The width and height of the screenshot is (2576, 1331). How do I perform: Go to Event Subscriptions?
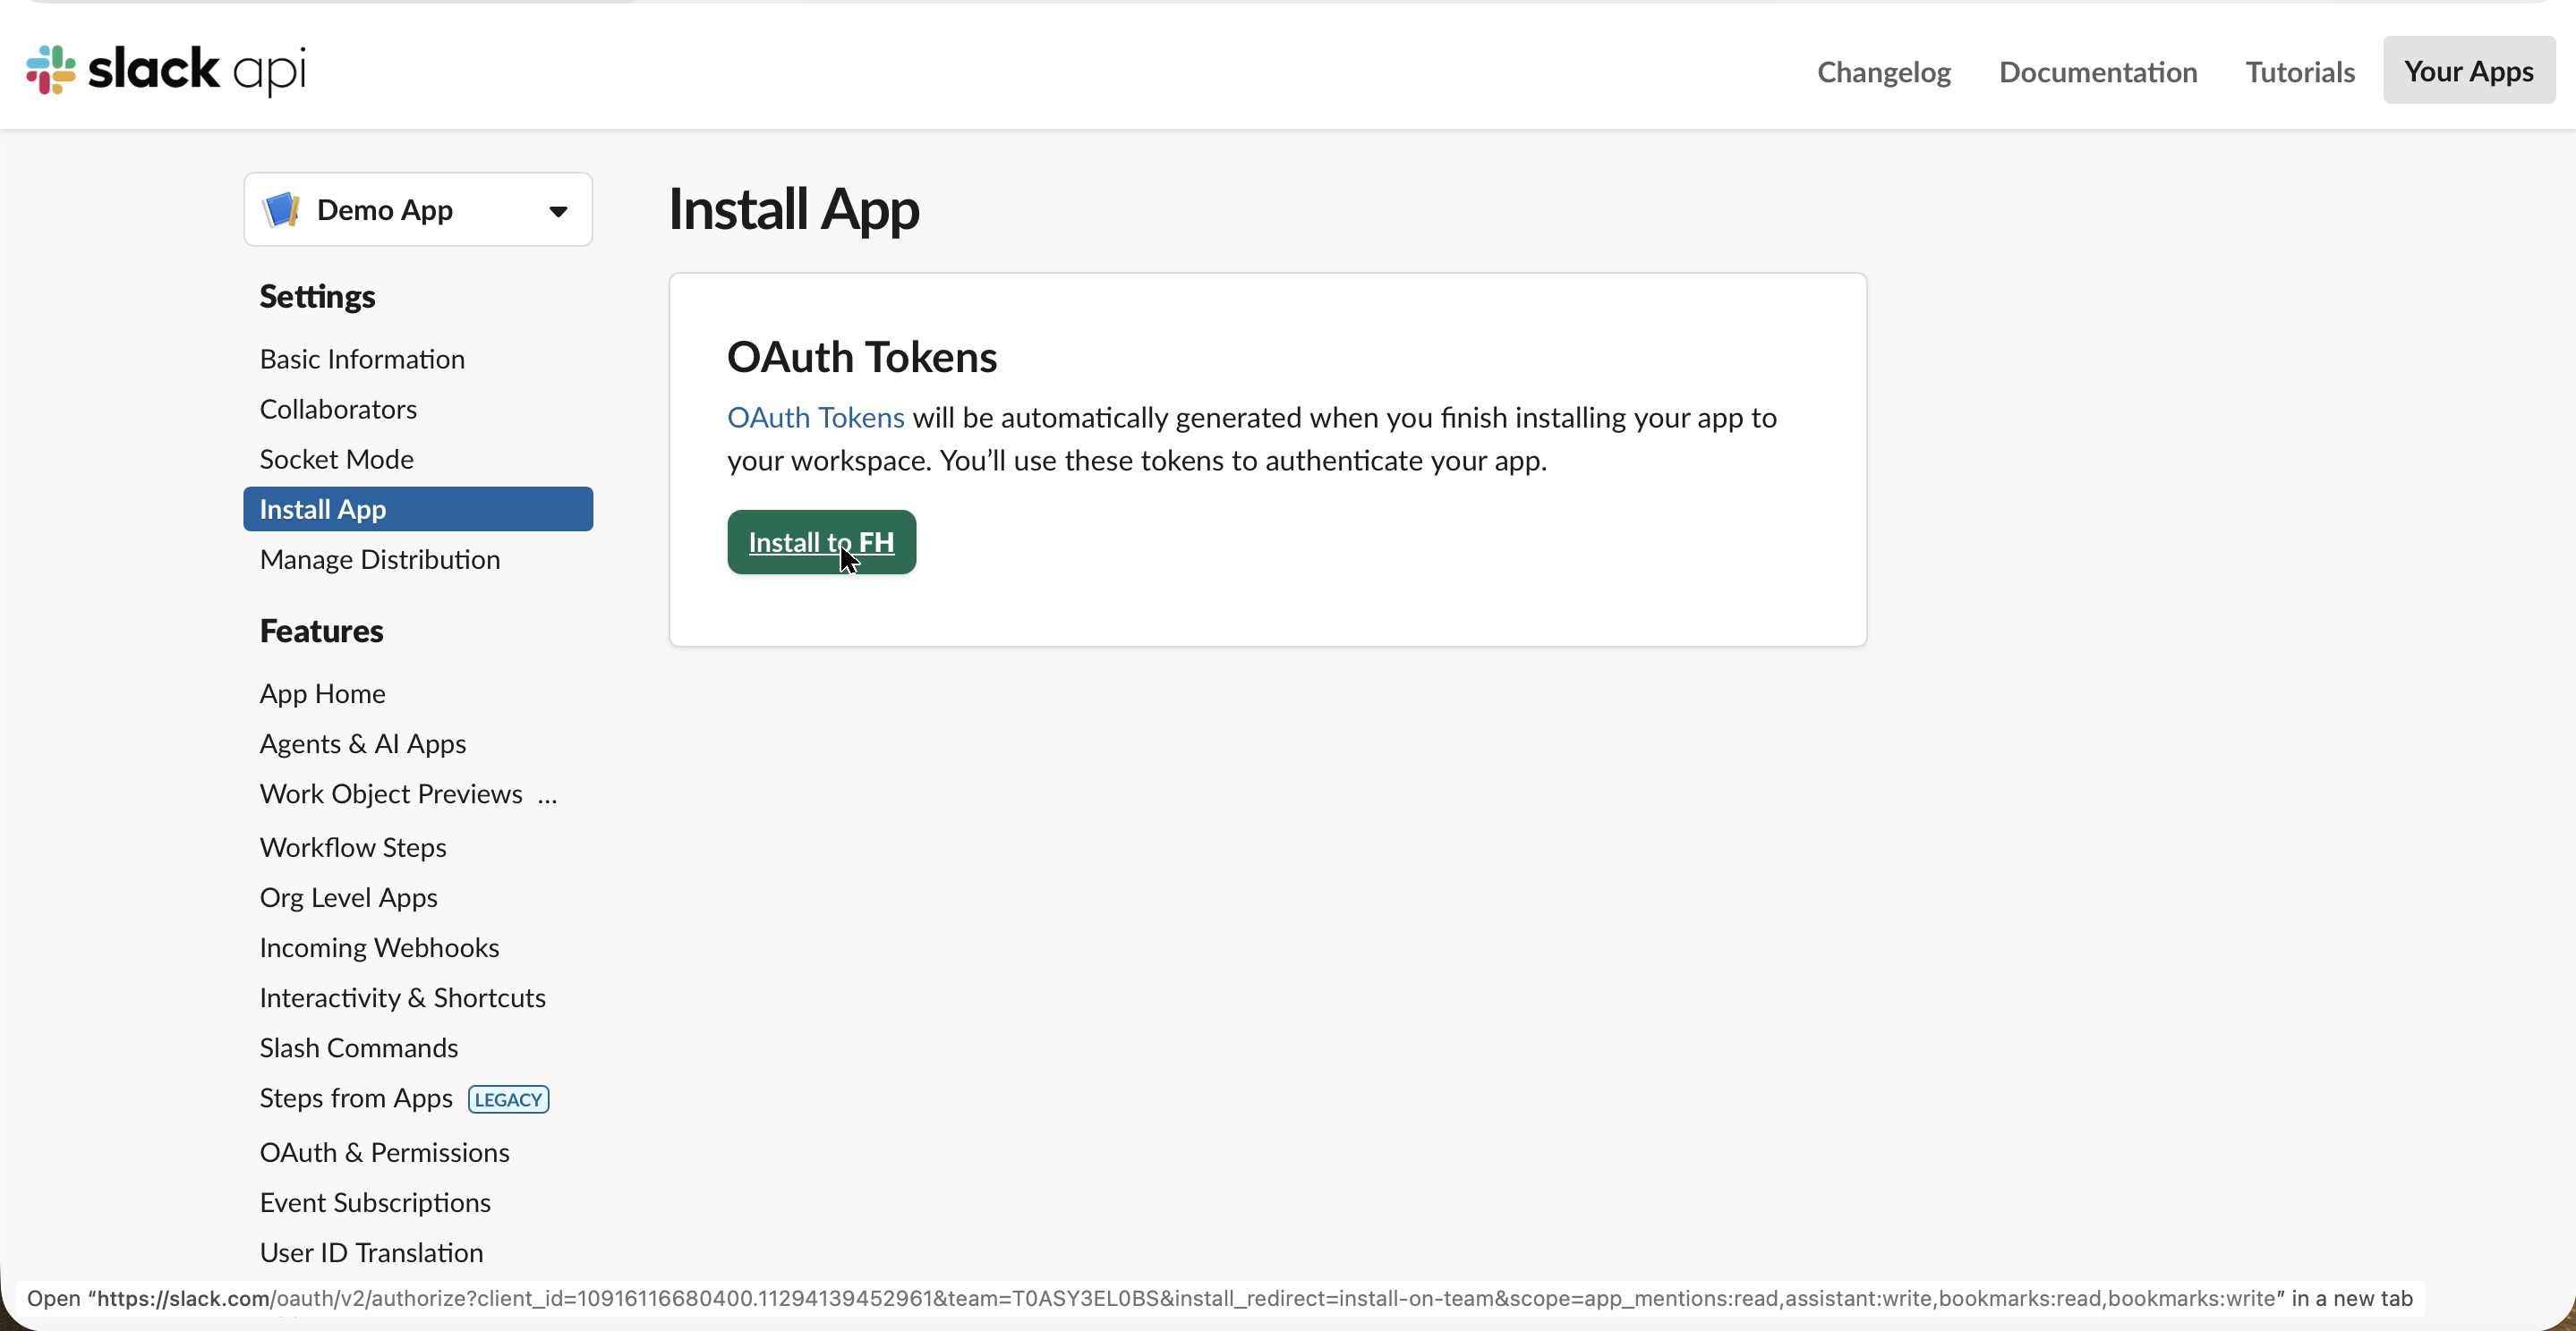[375, 1202]
